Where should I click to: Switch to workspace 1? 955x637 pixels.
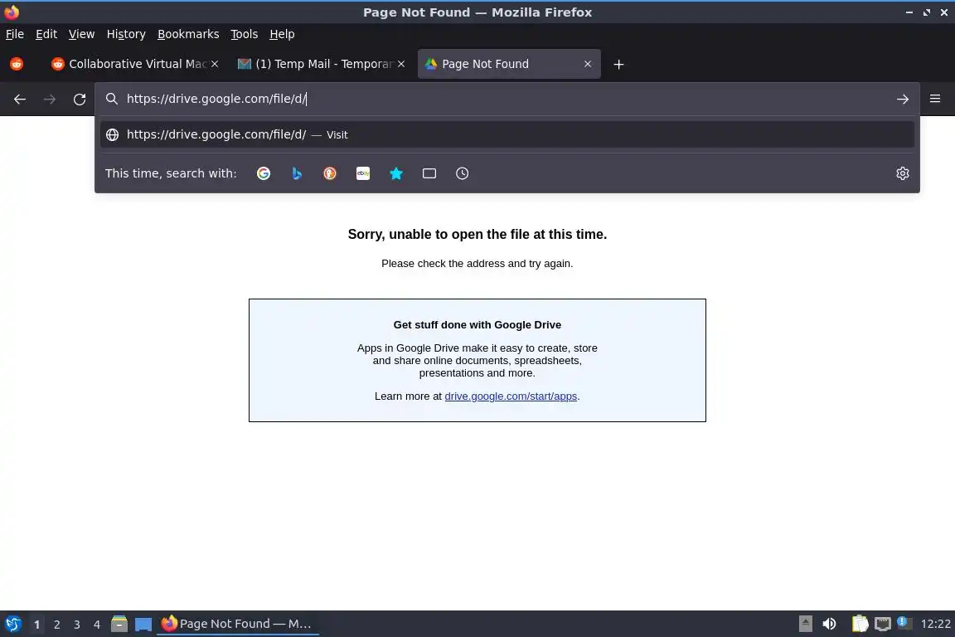[36, 625]
